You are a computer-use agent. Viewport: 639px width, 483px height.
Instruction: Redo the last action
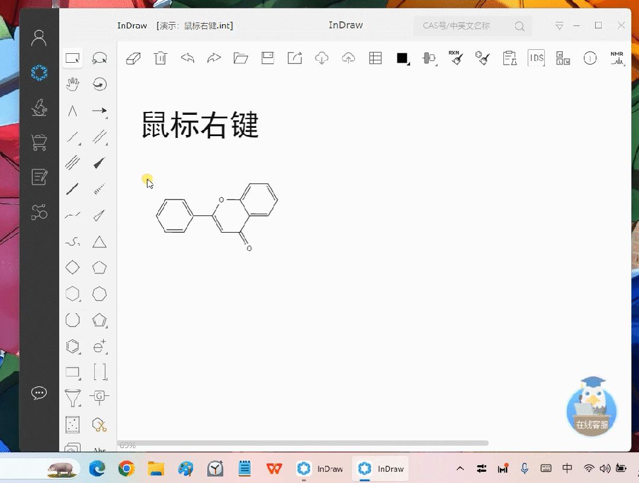pos(214,58)
